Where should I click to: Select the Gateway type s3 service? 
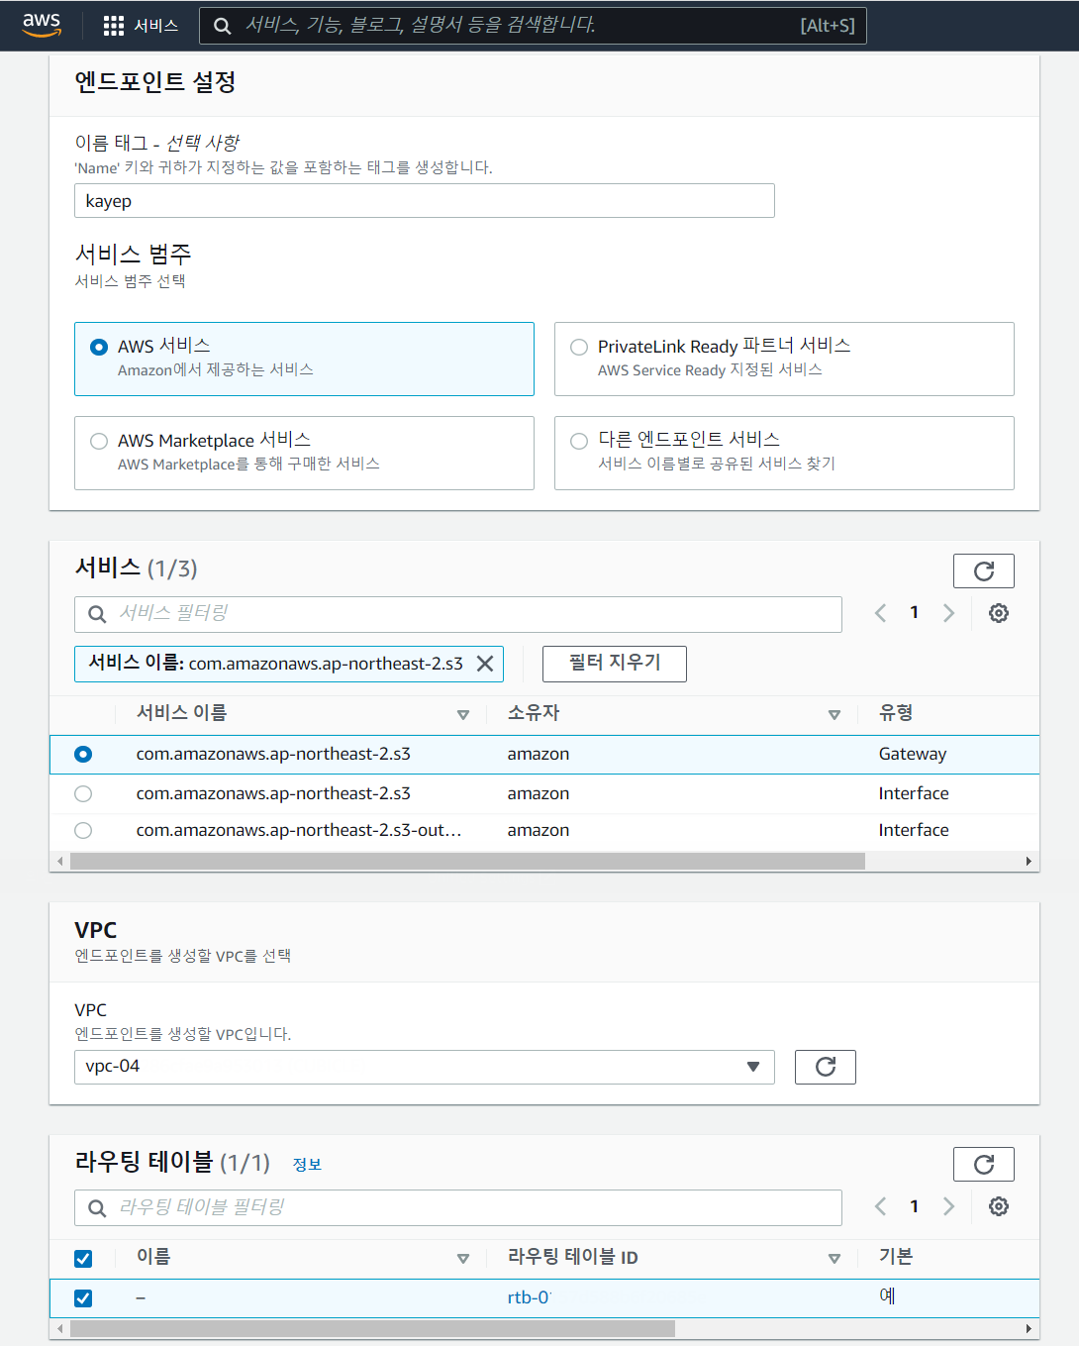coord(83,754)
